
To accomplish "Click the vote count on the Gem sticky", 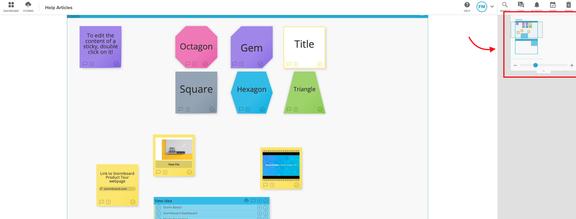I will 241,64.
